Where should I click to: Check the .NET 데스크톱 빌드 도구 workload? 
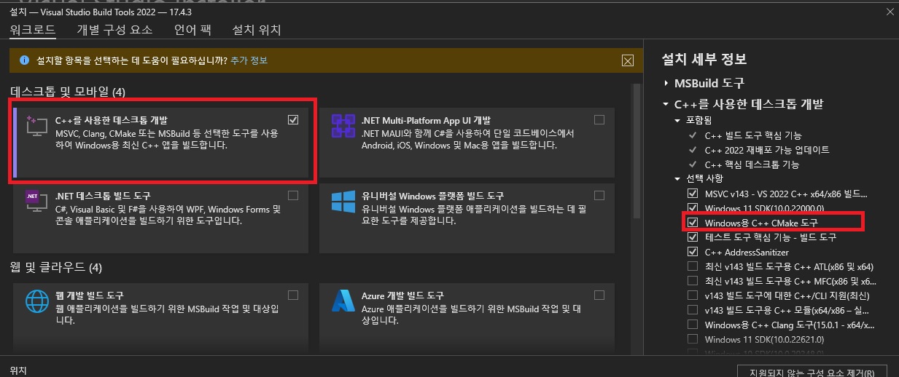(293, 195)
